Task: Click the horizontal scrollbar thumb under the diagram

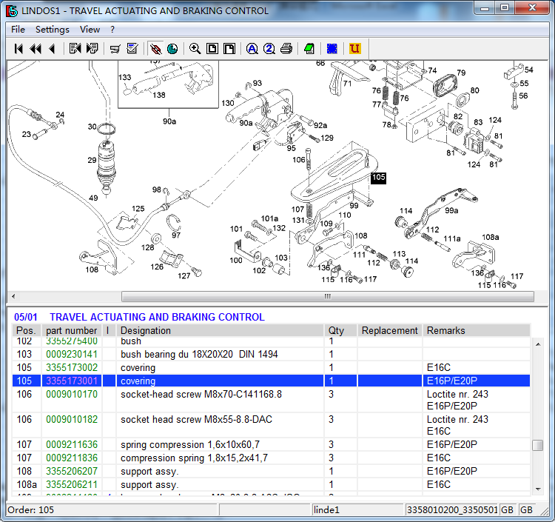Action: click(327, 296)
